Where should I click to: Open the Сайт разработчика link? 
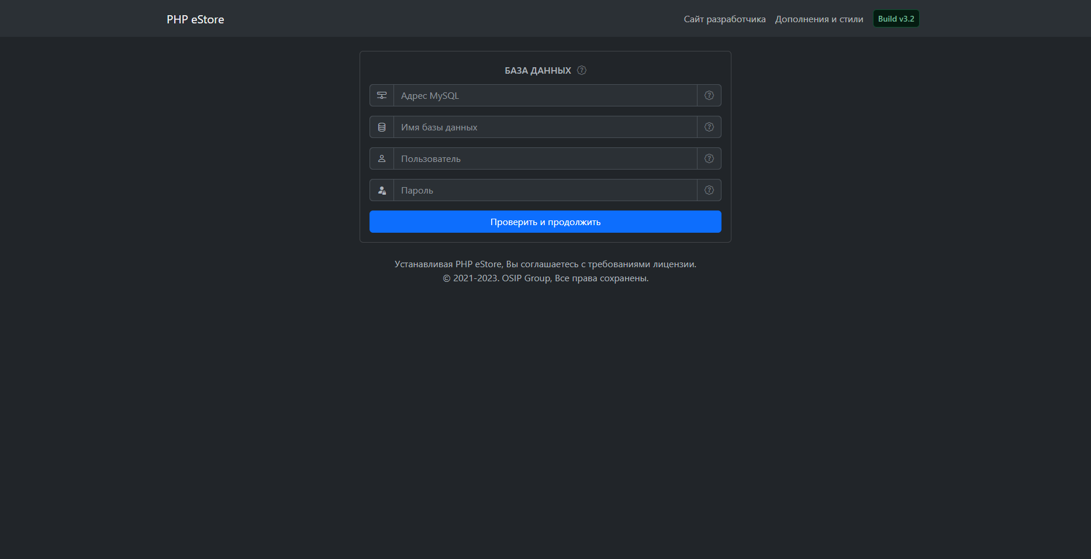(724, 19)
